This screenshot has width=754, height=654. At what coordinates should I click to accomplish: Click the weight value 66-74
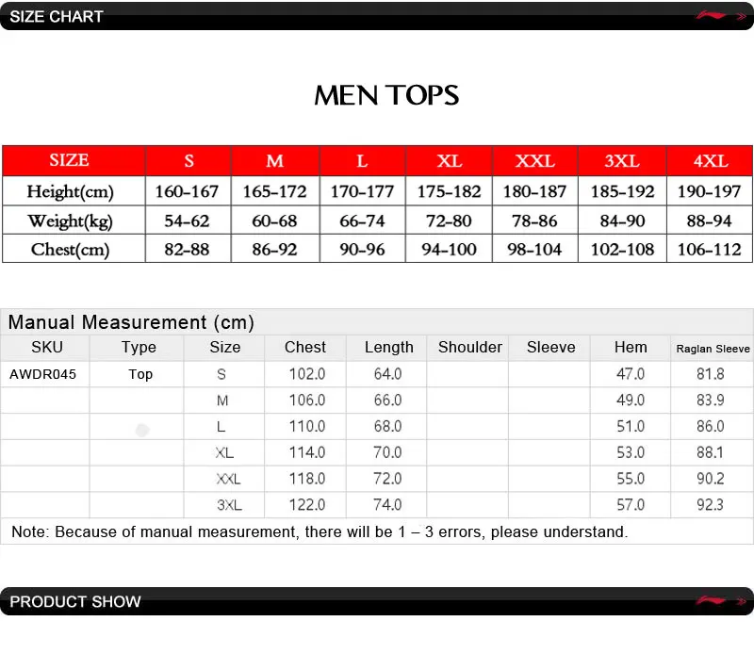pyautogui.click(x=362, y=221)
